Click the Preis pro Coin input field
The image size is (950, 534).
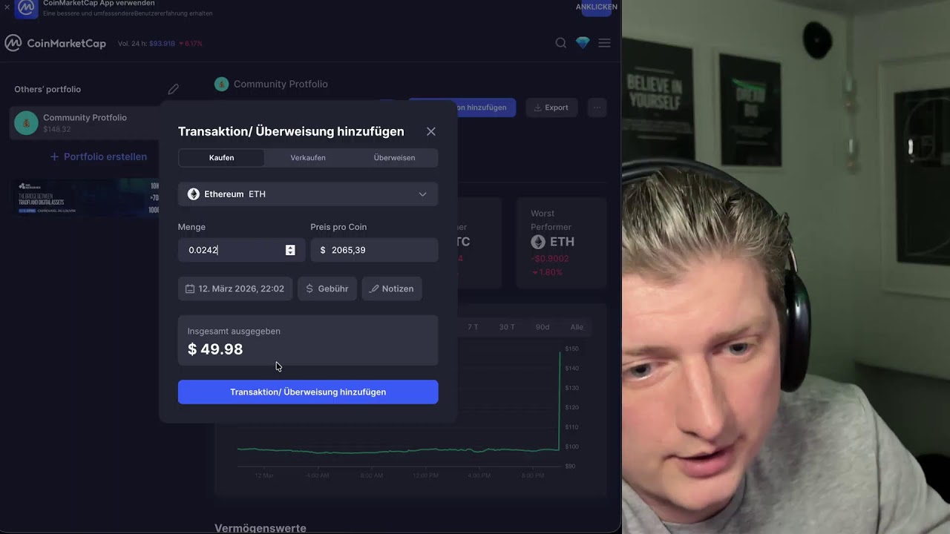point(374,250)
